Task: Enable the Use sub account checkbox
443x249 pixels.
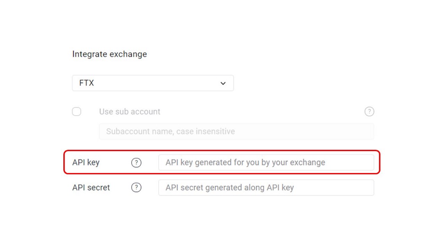Action: pos(76,112)
